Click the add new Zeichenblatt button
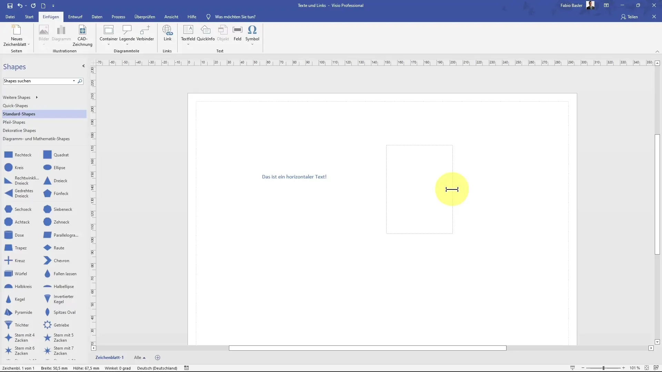 [x=157, y=358]
